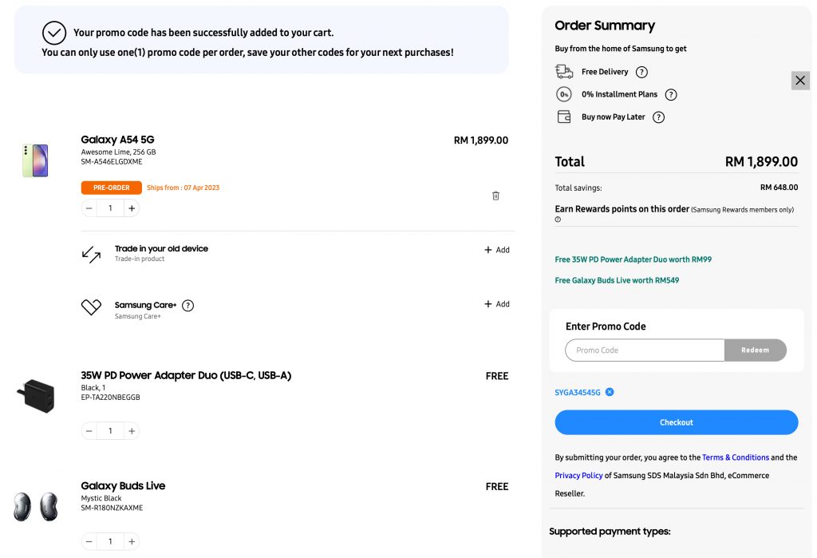Click the Galaxy A54 5G thumbnail
The width and height of the screenshot is (817, 558).
pos(35,160)
